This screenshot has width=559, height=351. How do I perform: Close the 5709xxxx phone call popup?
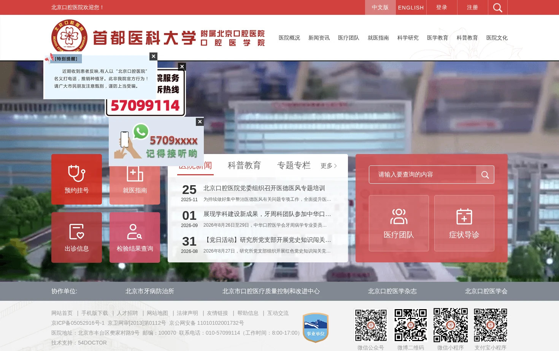(x=200, y=122)
